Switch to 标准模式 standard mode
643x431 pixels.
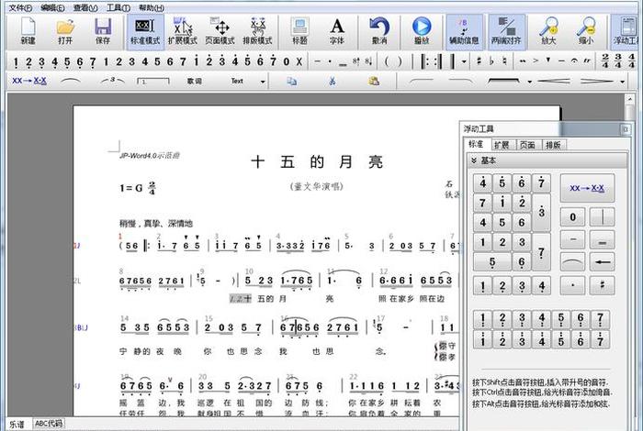(x=145, y=31)
